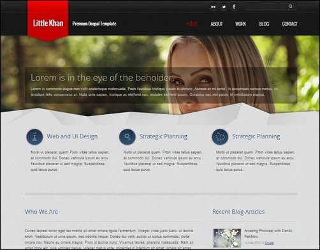Screen dimensions: 320x250
Task: Open the Flickr social icon
Action: 213,7
